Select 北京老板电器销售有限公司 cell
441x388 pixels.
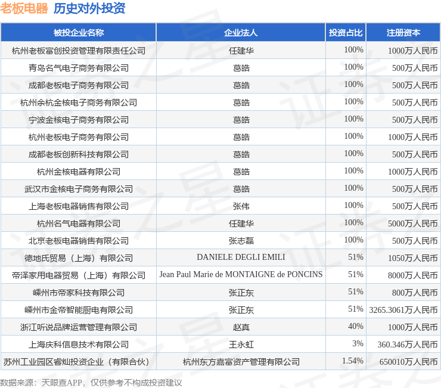tap(79, 241)
